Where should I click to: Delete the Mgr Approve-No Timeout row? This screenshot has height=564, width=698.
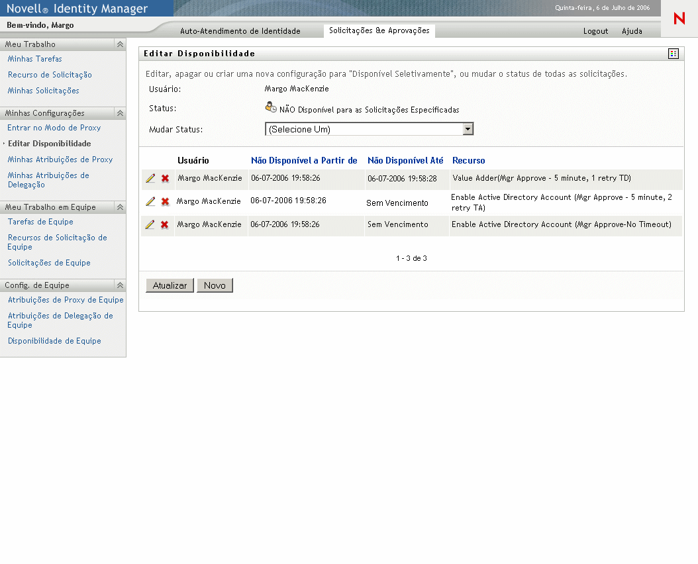pyautogui.click(x=165, y=225)
